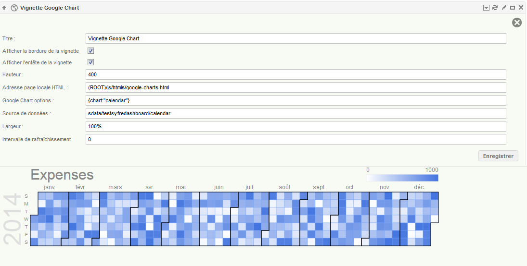Save settings with the Enregistrer button
527x266 pixels.
click(x=498, y=156)
